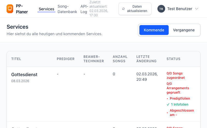Click the TB user avatar

coord(161,9)
